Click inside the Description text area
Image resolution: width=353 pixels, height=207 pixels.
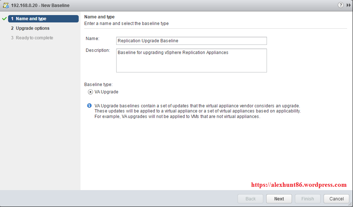[x=191, y=61]
